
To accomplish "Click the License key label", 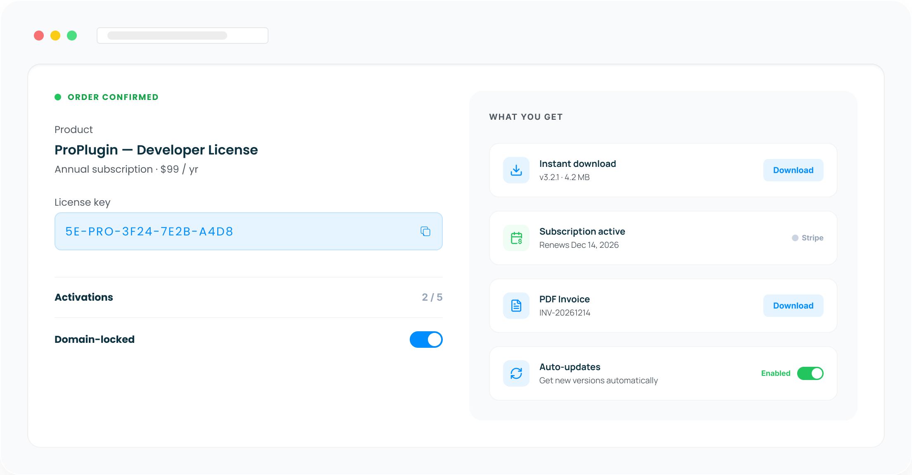I will (x=83, y=202).
